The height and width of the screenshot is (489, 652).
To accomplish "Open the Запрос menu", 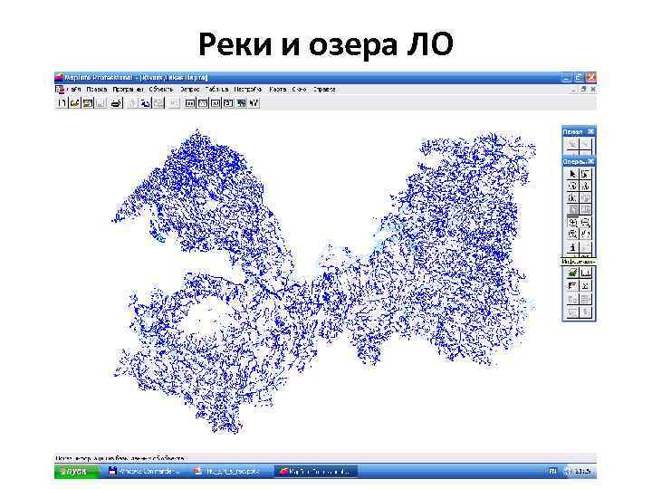I will click(189, 90).
